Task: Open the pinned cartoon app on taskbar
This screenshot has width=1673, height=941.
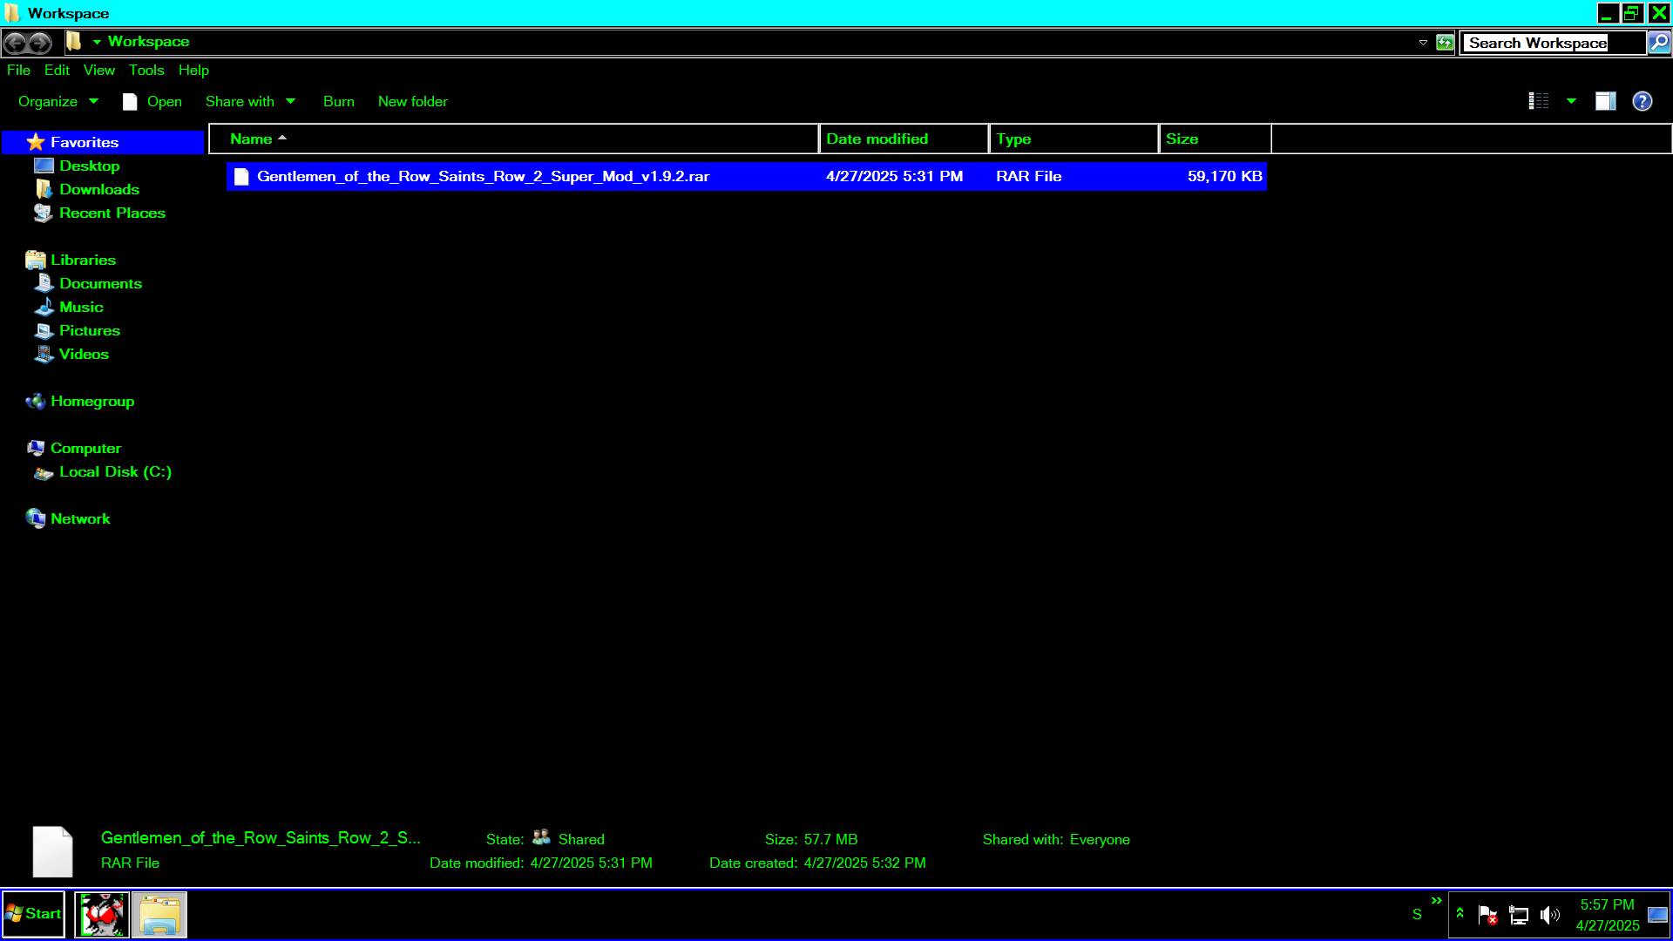Action: (x=102, y=915)
